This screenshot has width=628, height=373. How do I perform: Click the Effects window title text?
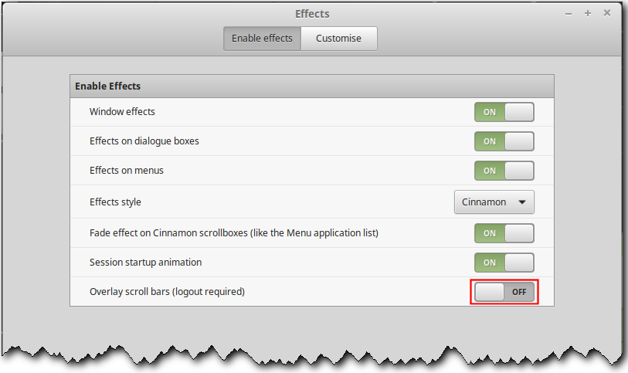click(x=312, y=14)
